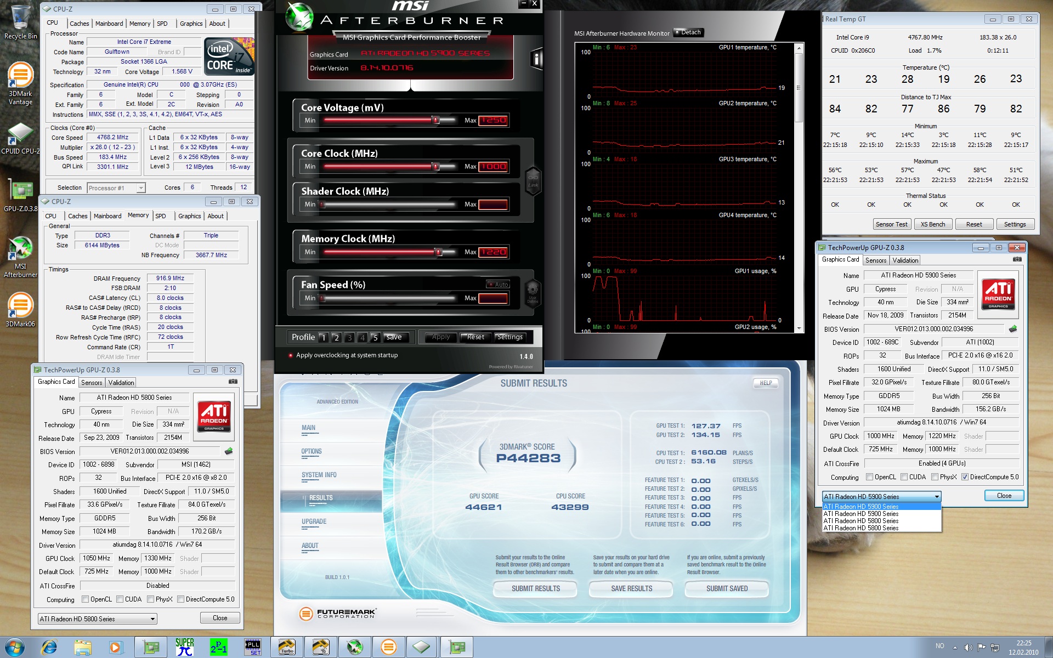Open Mainboard tab in the CPU-Z Memory window
Image resolution: width=1053 pixels, height=658 pixels.
coord(107,216)
